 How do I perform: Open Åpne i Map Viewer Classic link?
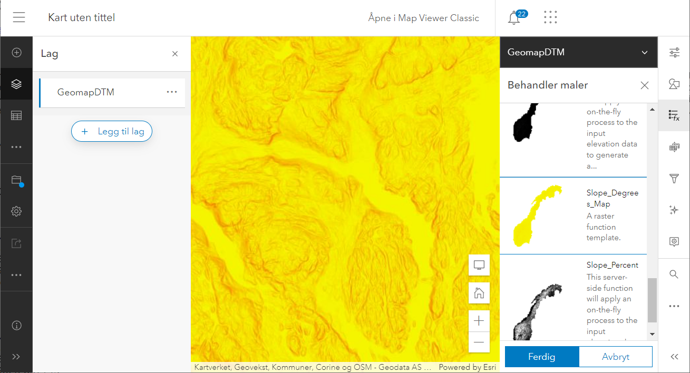423,18
